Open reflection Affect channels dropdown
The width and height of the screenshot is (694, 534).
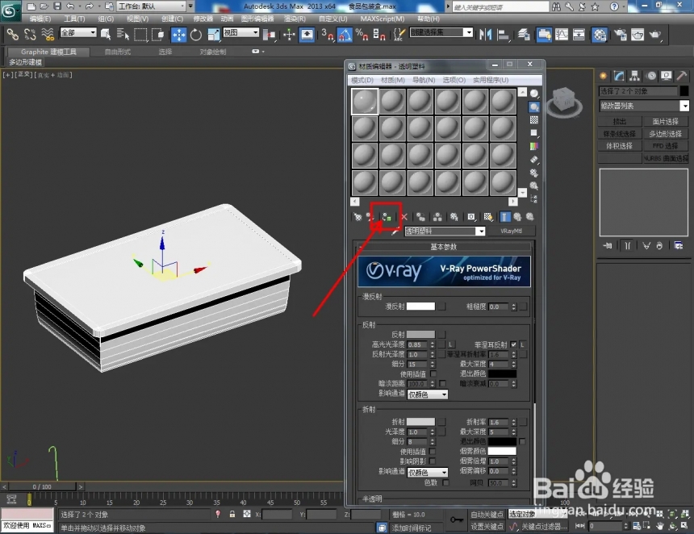[x=427, y=394]
